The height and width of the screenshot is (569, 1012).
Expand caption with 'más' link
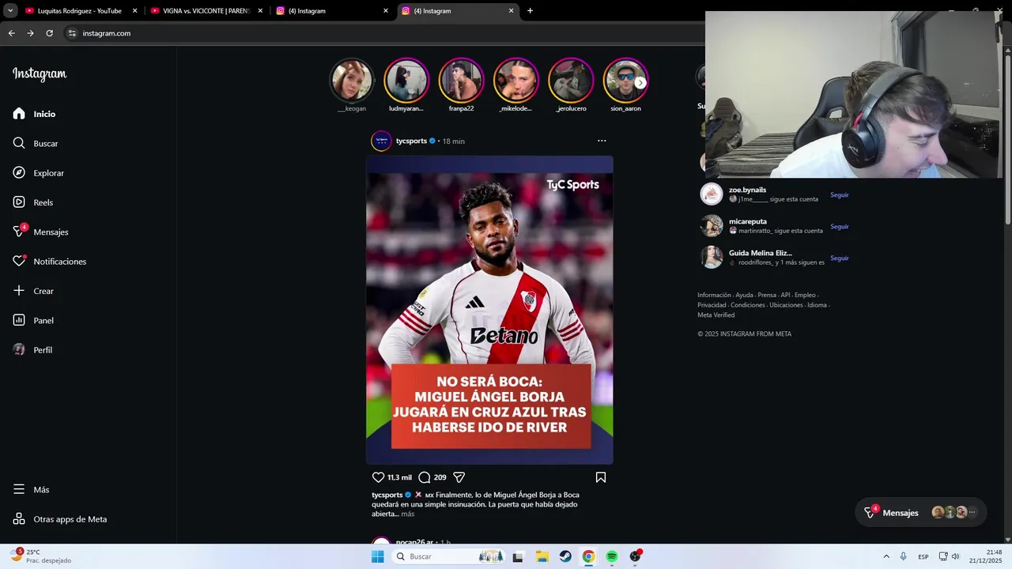tap(407, 514)
